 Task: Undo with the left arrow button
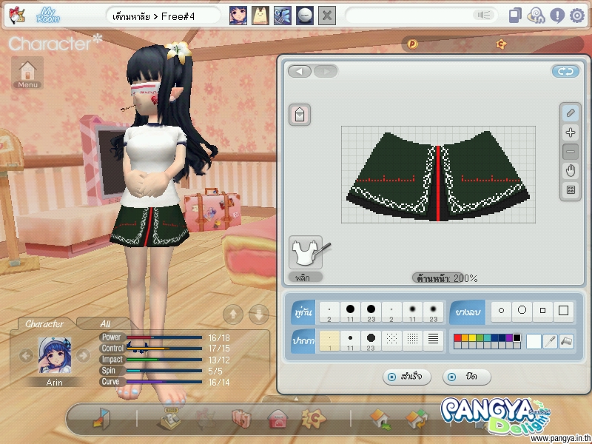click(300, 71)
